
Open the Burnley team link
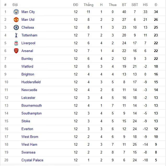click(x=27, y=59)
